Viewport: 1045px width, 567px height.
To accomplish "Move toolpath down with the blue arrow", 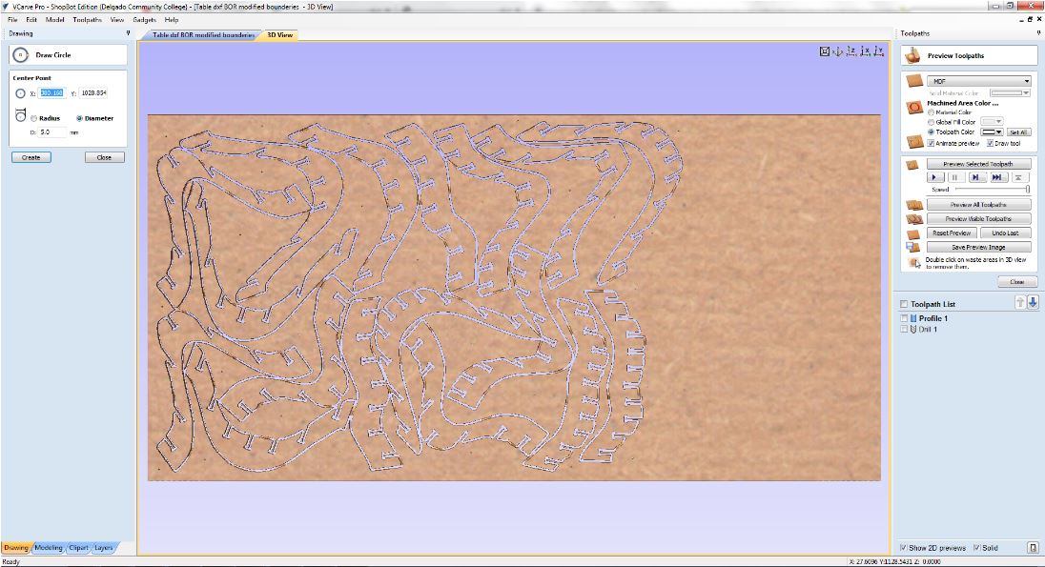I will [1033, 302].
